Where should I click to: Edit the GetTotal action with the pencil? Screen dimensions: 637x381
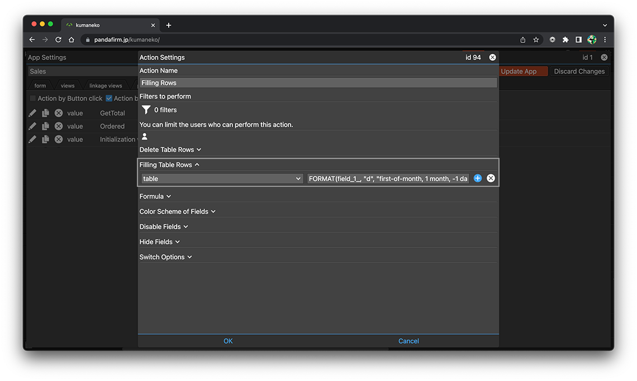[x=32, y=113]
